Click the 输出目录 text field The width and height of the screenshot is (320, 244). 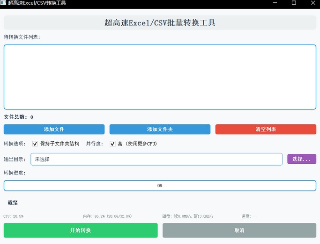[156, 159]
